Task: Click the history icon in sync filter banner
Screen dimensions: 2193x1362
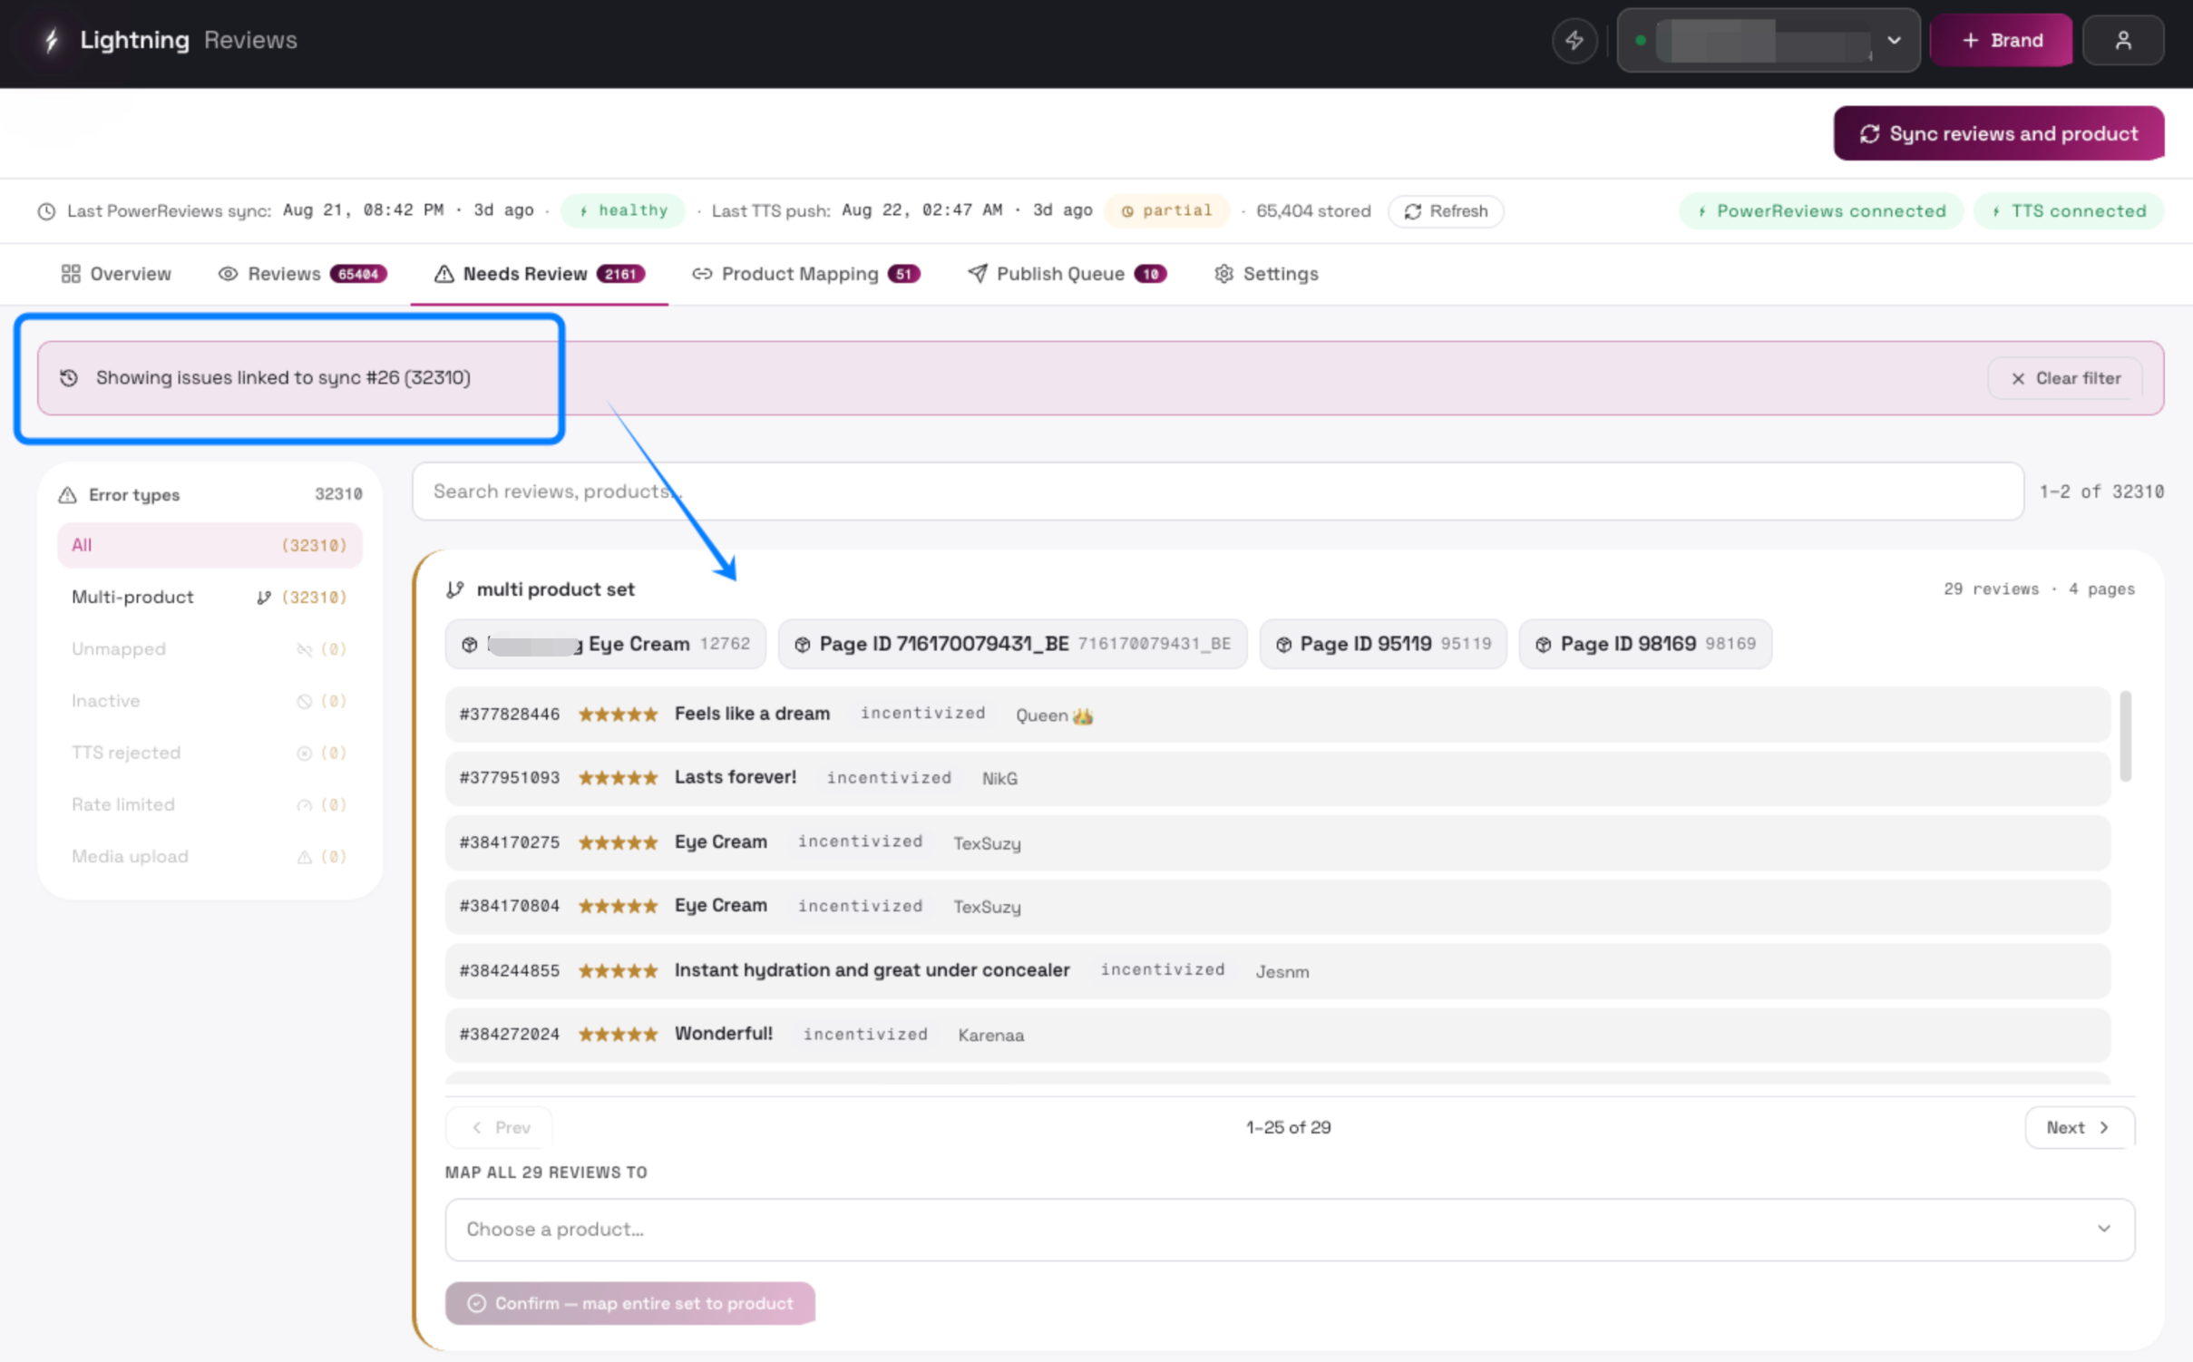Action: tap(69, 377)
